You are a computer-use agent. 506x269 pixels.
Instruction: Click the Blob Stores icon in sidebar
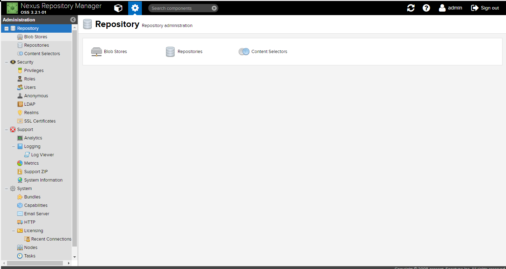20,37
